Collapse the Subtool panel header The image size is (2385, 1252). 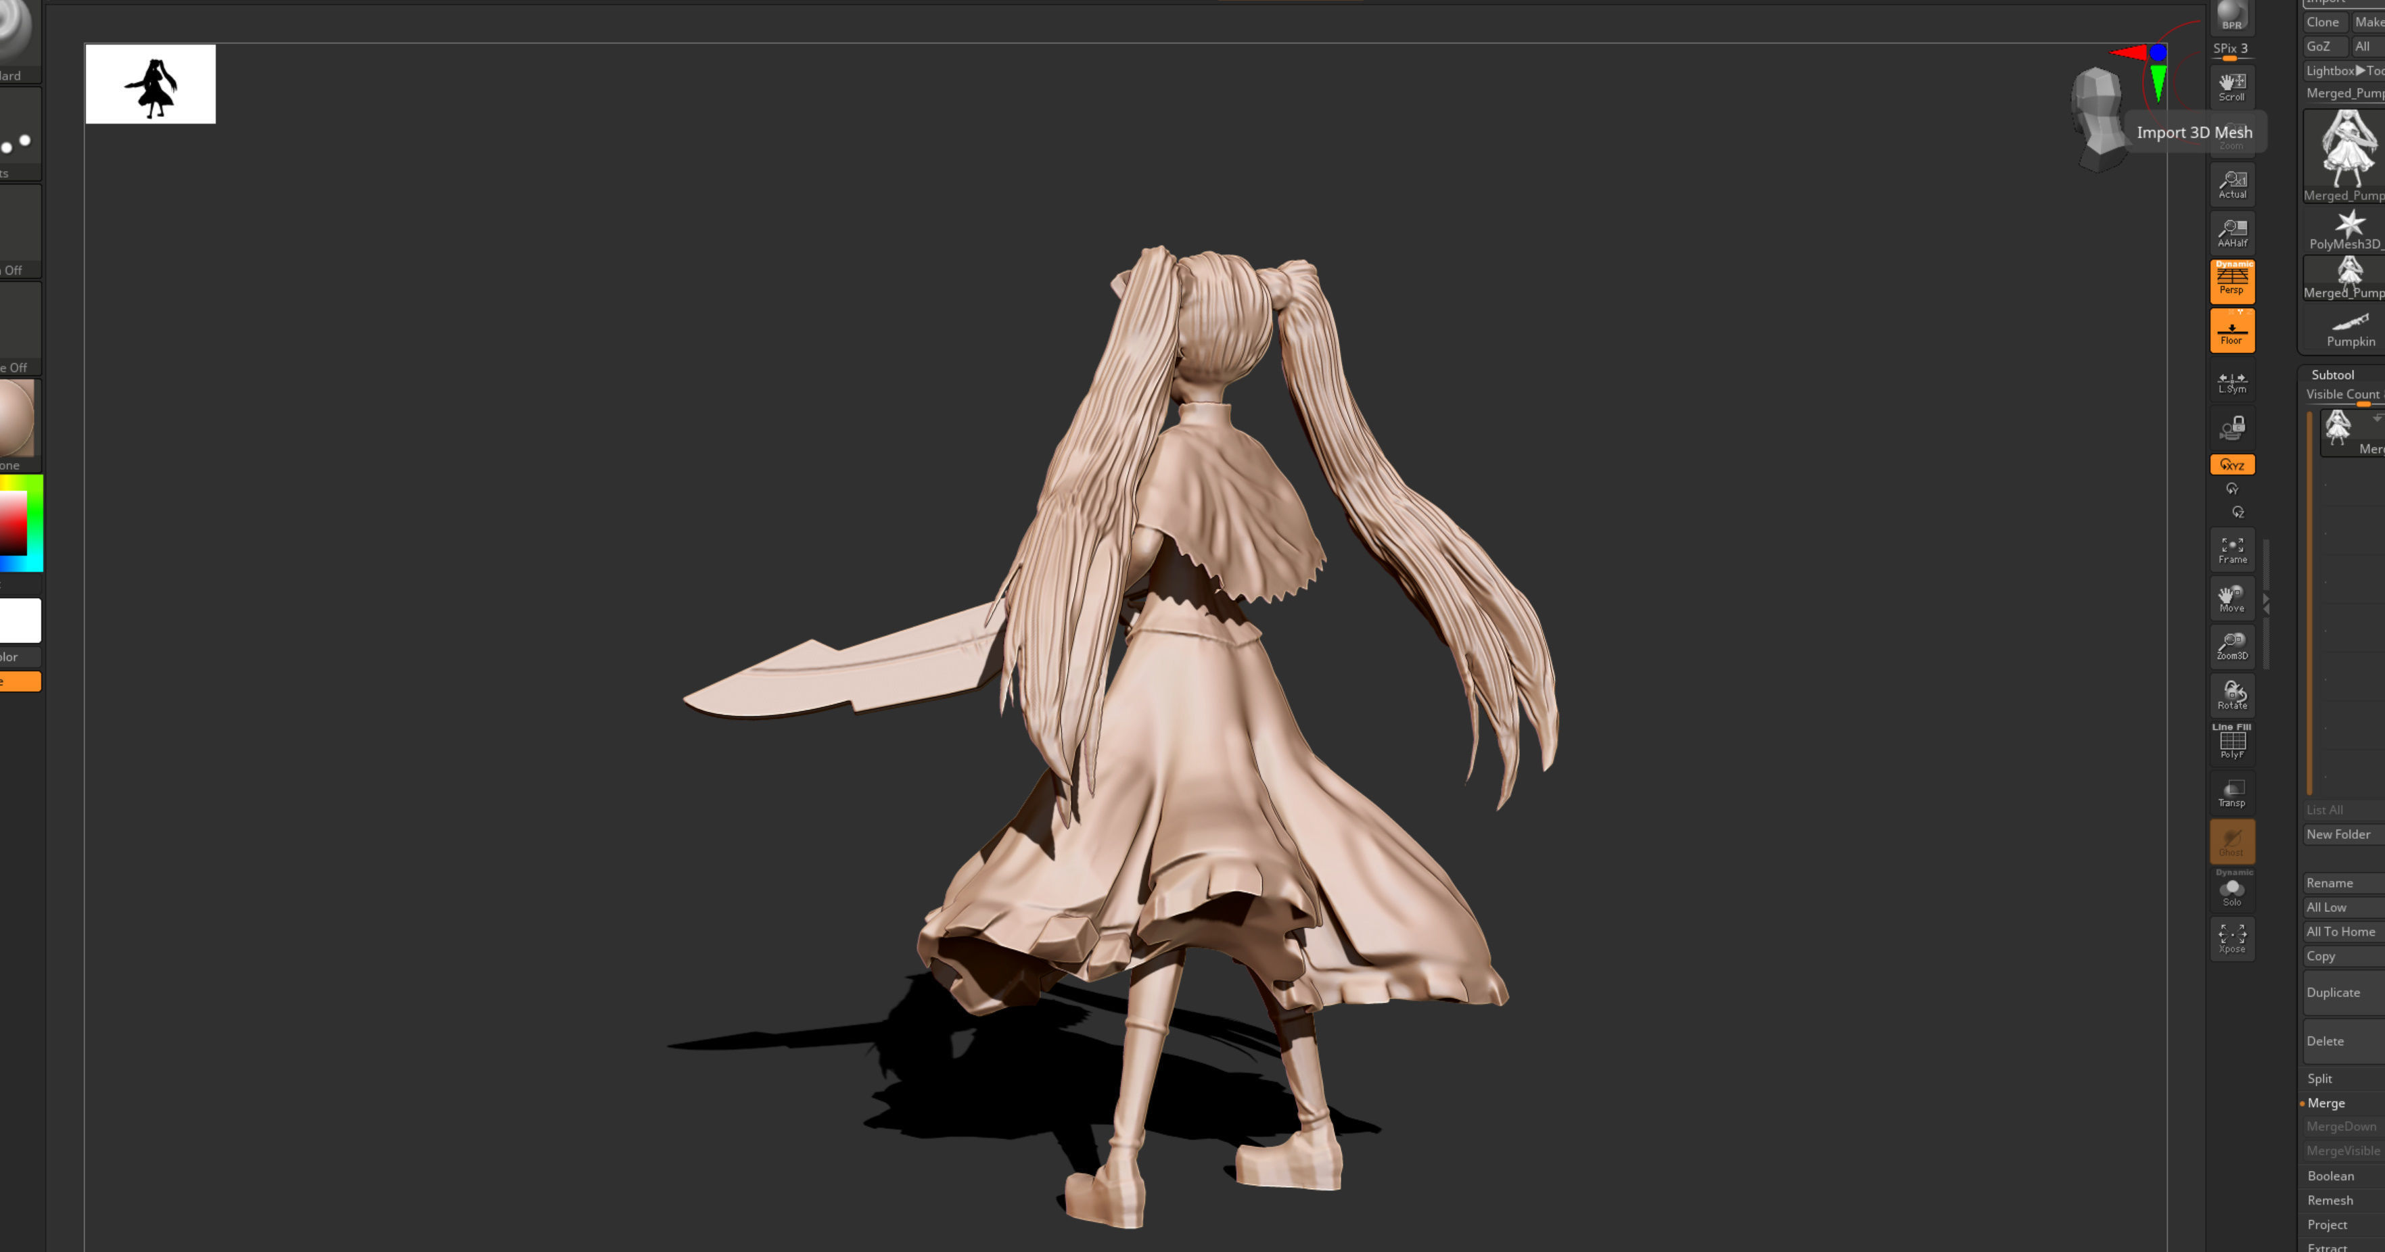pos(2333,375)
